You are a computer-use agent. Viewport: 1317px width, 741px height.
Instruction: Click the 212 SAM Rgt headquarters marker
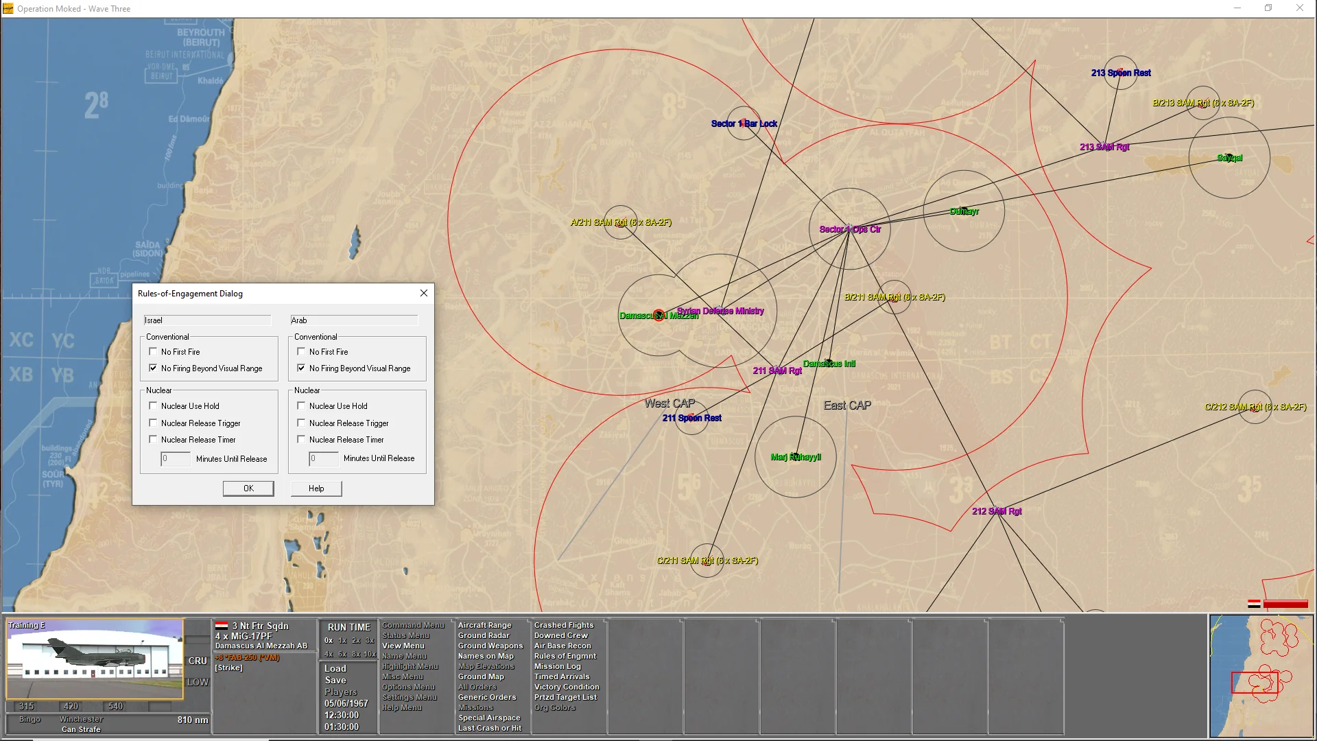pos(997,511)
